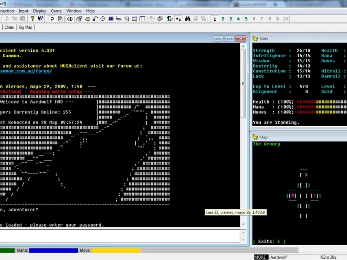The width and height of the screenshot is (347, 260).
Task: Click Aardwolf world name in status bar
Action: [278, 257]
